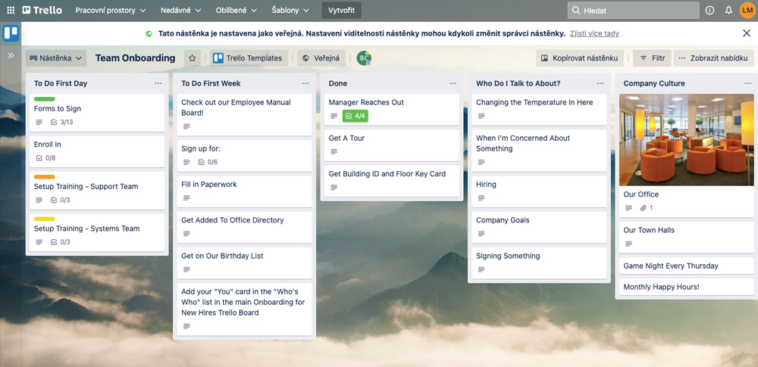Screen dimensions: 758x367
Task: Click the Veřejná visibility button
Action: [x=321, y=58]
